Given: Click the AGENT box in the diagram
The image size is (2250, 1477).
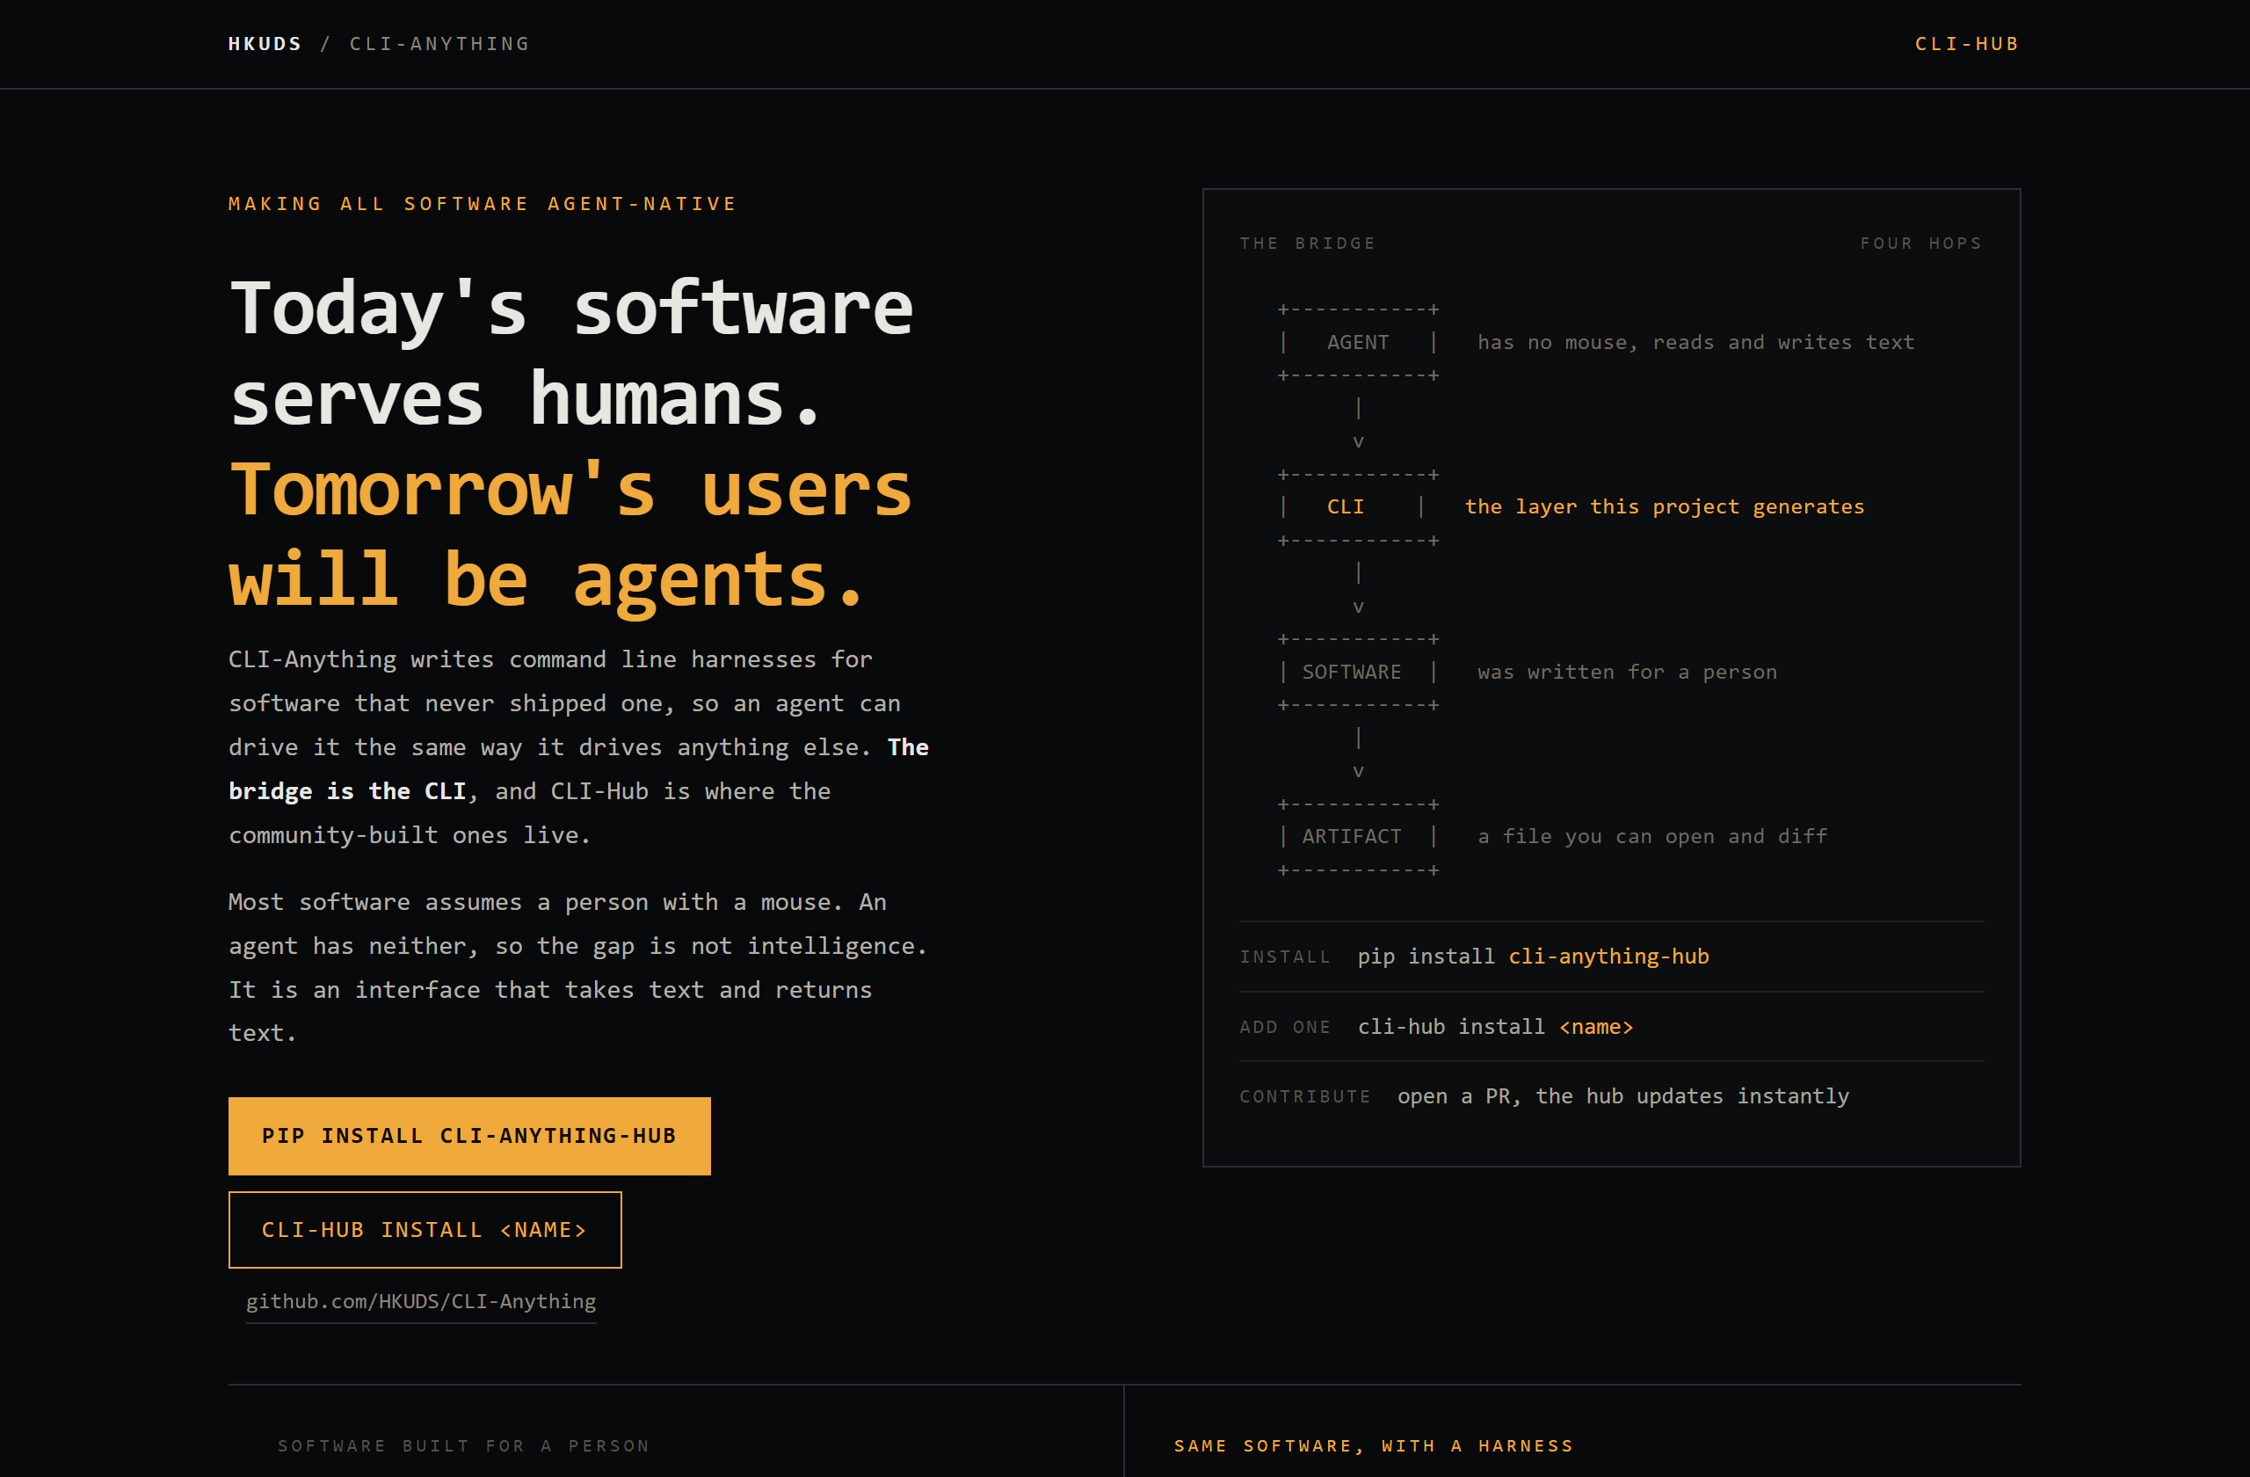Looking at the screenshot, I should tap(1358, 342).
